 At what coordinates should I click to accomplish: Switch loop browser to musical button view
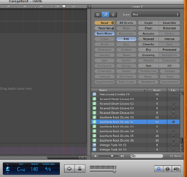pos(106,14)
